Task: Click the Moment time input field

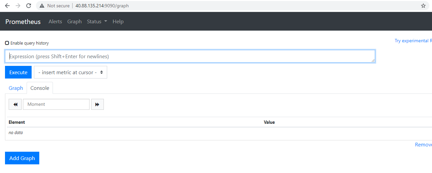Action: coord(56,104)
